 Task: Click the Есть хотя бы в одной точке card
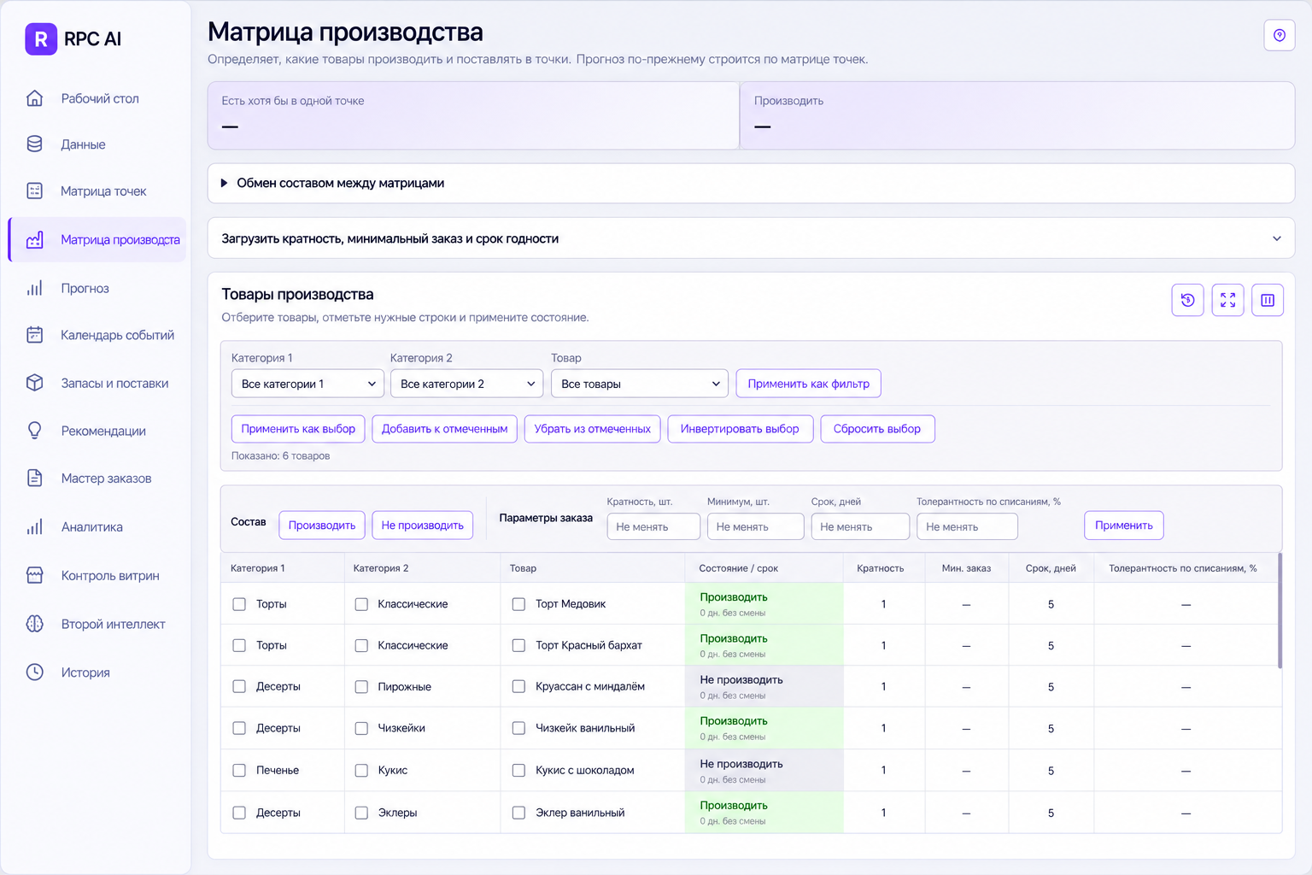pyautogui.click(x=473, y=115)
